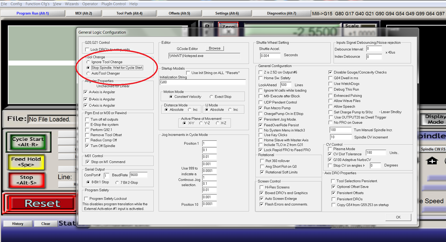Choose Exact Stop motion mode
The image size is (446, 242).
(211, 97)
